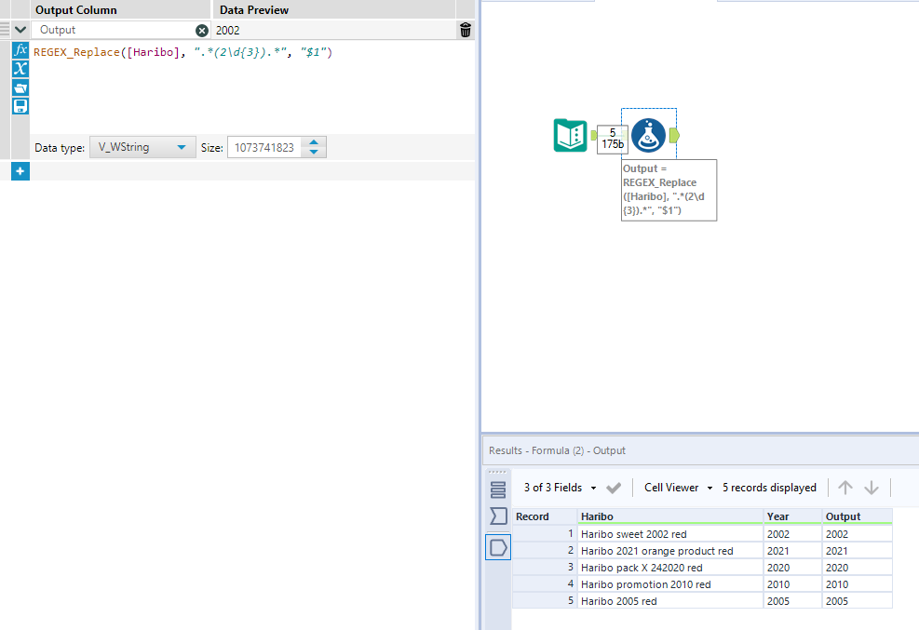Select the Formula tool beaker icon on canvas

point(649,134)
